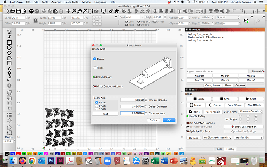Click the Redo toolbar icon

(x=37, y=11)
